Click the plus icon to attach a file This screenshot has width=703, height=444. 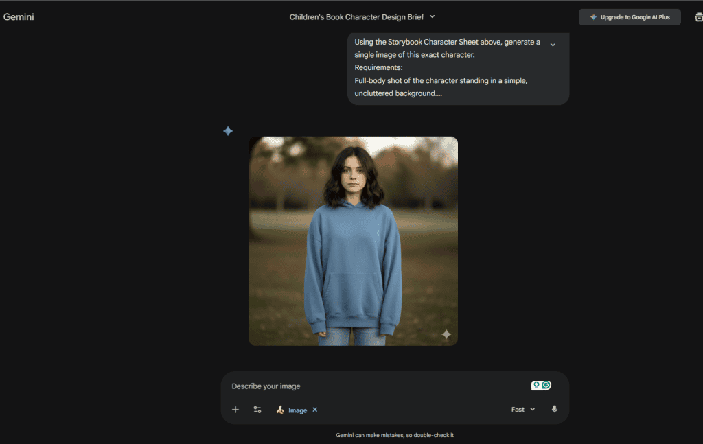pos(235,409)
